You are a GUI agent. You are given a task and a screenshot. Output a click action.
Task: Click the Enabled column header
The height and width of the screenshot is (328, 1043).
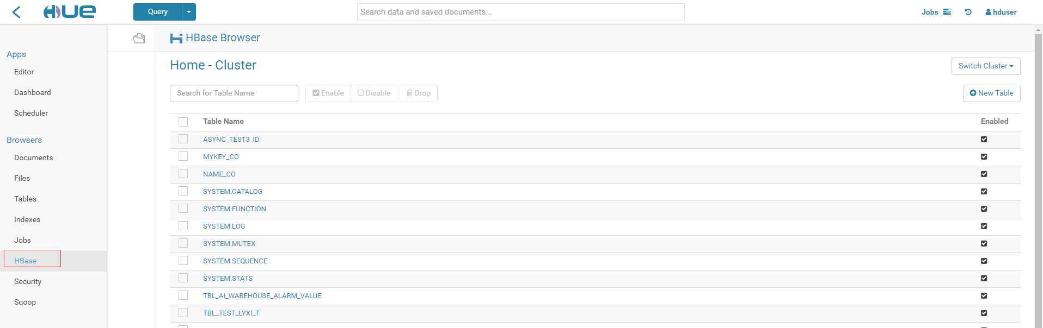tap(995, 122)
